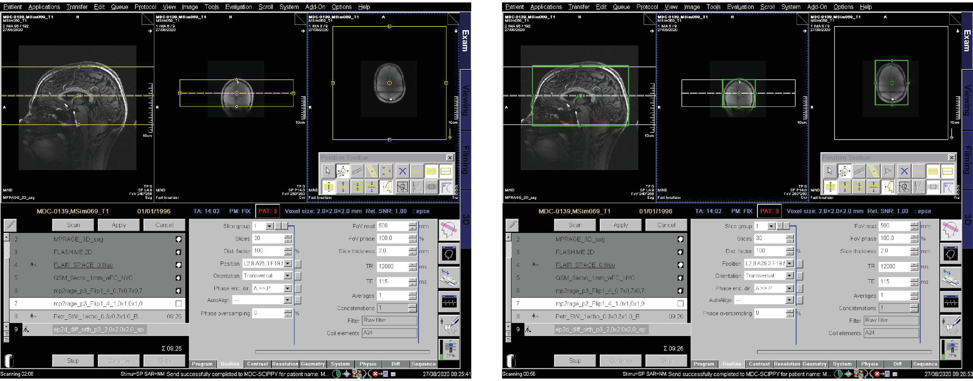Tick checkbox for mp2rage 1,0x1,0x1,0 on left screen
The height and width of the screenshot is (381, 973).
[x=179, y=304]
